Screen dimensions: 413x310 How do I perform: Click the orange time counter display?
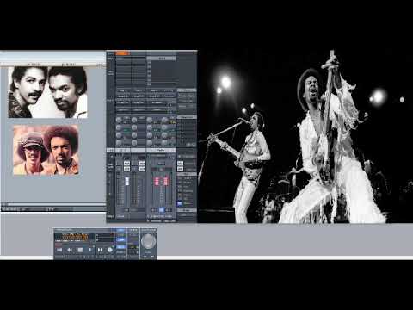[x=75, y=237]
